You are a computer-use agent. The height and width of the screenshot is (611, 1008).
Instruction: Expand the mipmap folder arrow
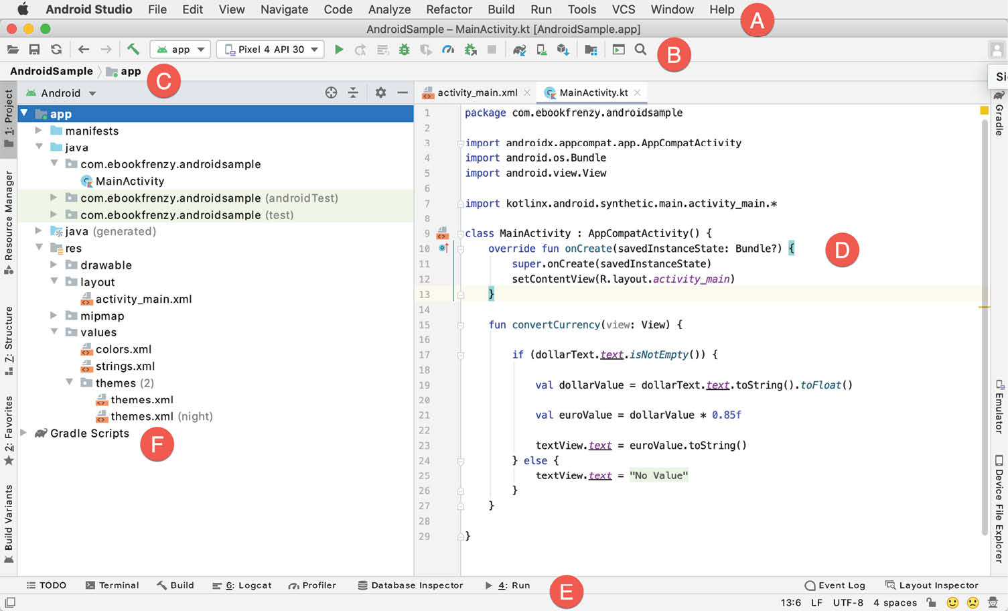click(x=54, y=316)
